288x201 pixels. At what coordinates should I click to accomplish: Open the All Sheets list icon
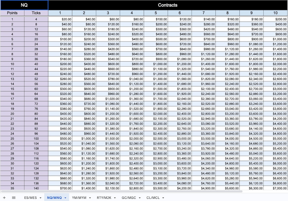pyautogui.click(x=13, y=198)
